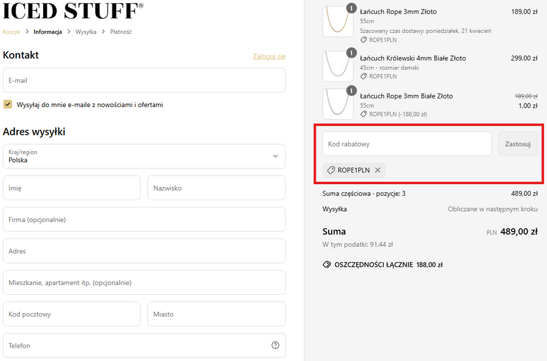
Task: Focus the Miasto input field
Action: pyautogui.click(x=216, y=314)
